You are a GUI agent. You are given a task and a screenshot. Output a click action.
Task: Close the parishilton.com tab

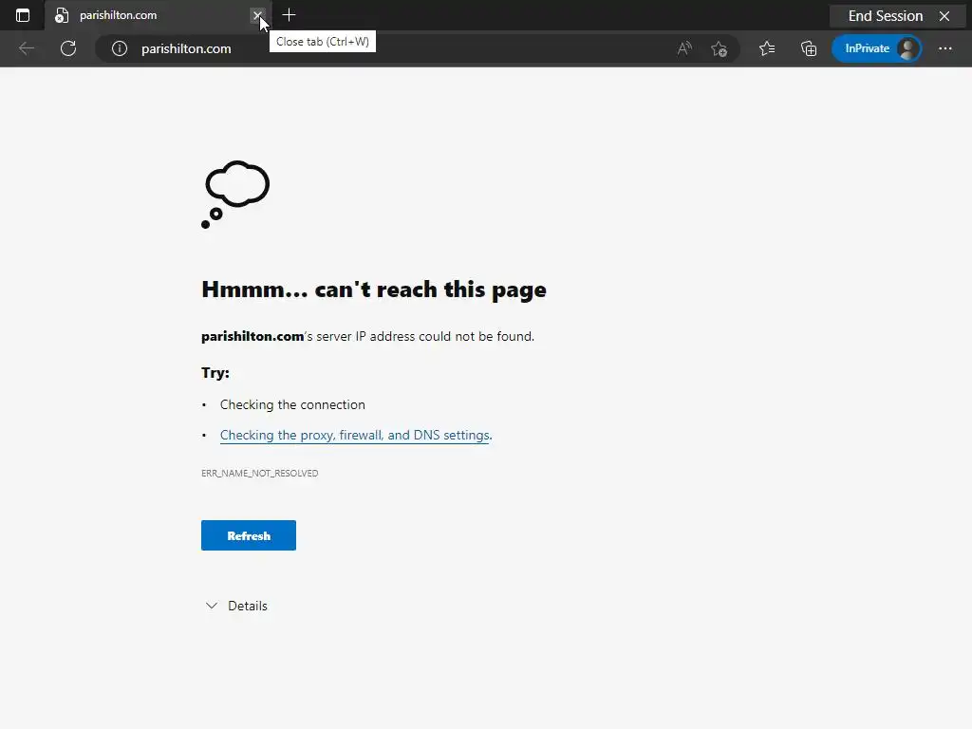pos(257,15)
